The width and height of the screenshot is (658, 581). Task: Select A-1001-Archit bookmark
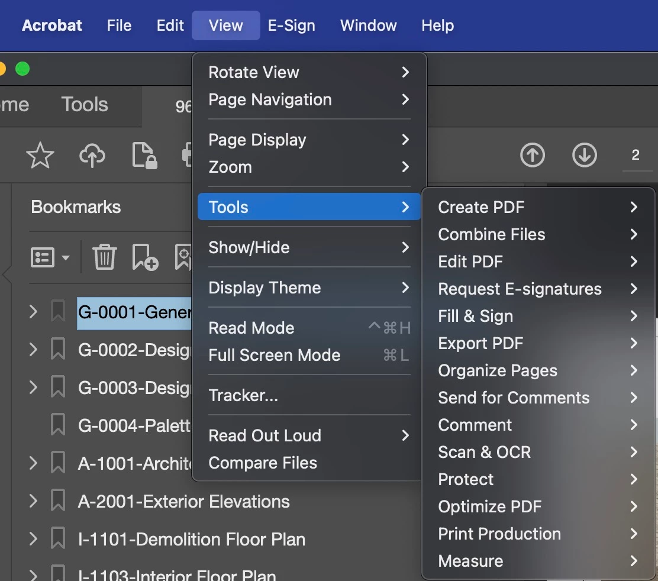click(x=135, y=463)
